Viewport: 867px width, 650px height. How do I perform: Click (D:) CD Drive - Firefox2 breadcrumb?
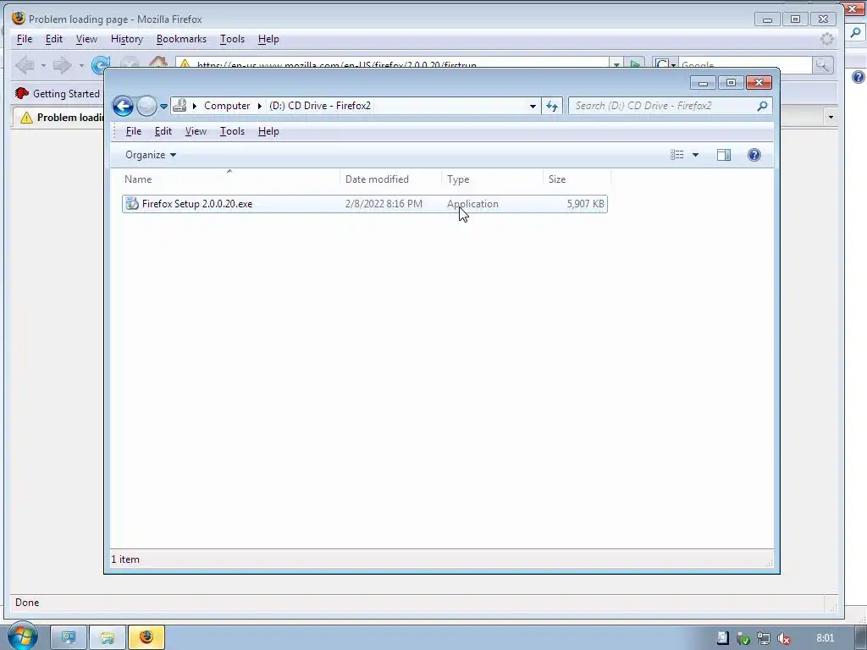tap(319, 106)
